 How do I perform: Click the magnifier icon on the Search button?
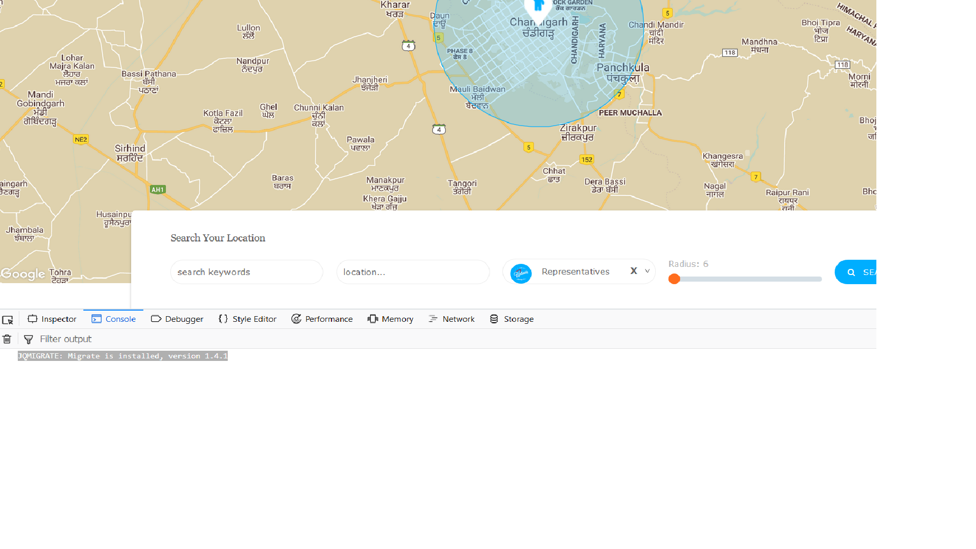(851, 272)
